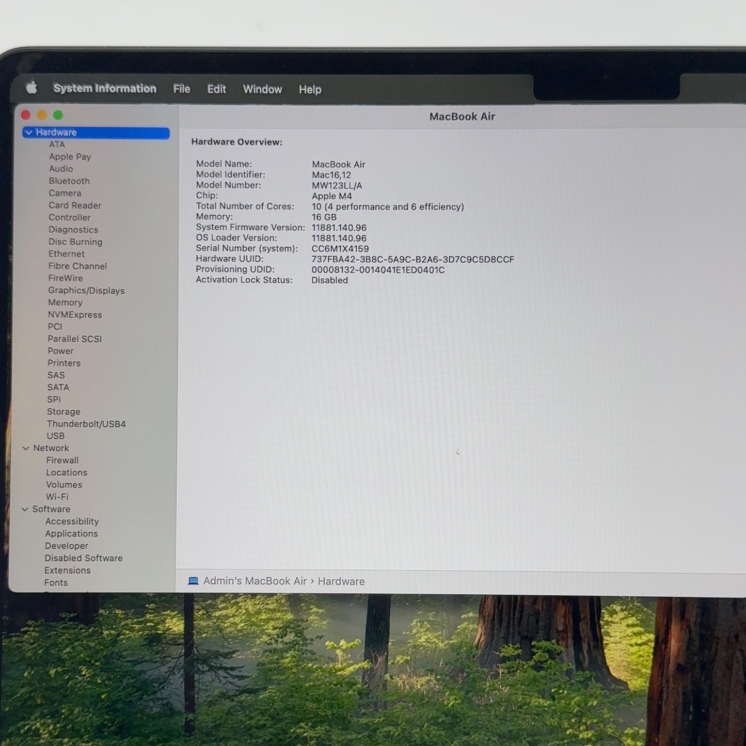Click the 16 GB memory value

pos(324,217)
